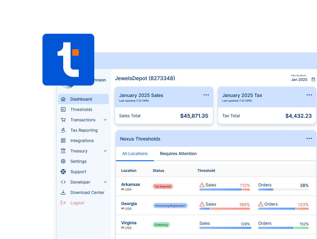The height and width of the screenshot is (239, 317).
Task: Click Arkansas Orders progress bar
Action: pyautogui.click(x=283, y=189)
